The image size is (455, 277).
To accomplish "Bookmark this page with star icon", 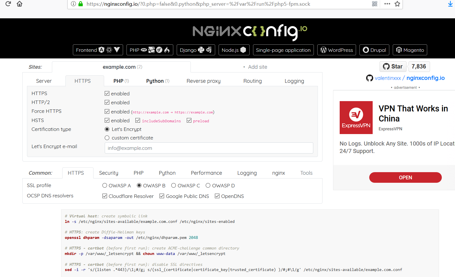I will [397, 4].
